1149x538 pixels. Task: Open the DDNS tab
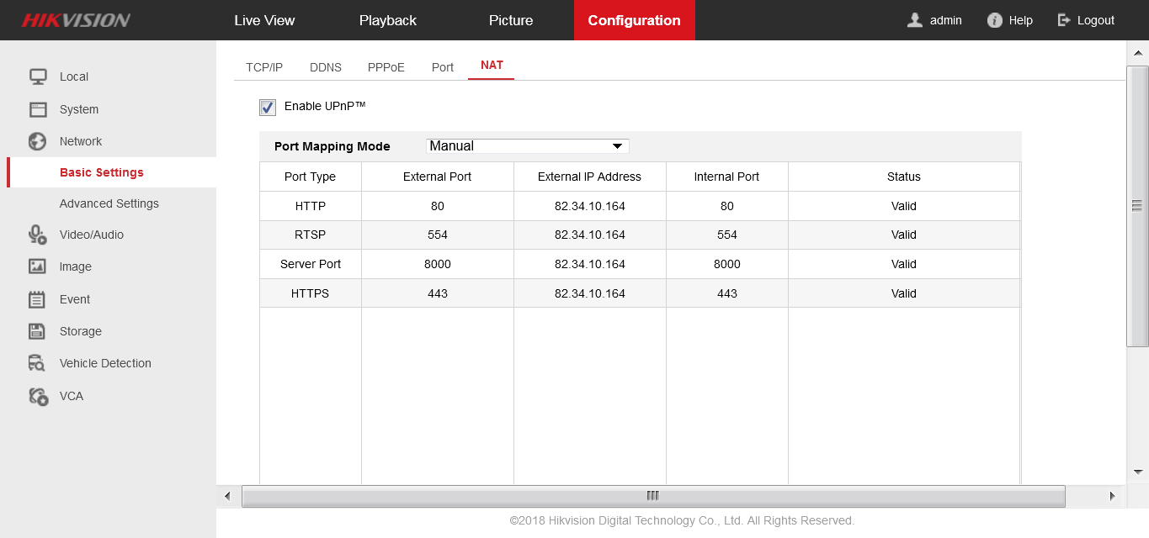point(326,66)
